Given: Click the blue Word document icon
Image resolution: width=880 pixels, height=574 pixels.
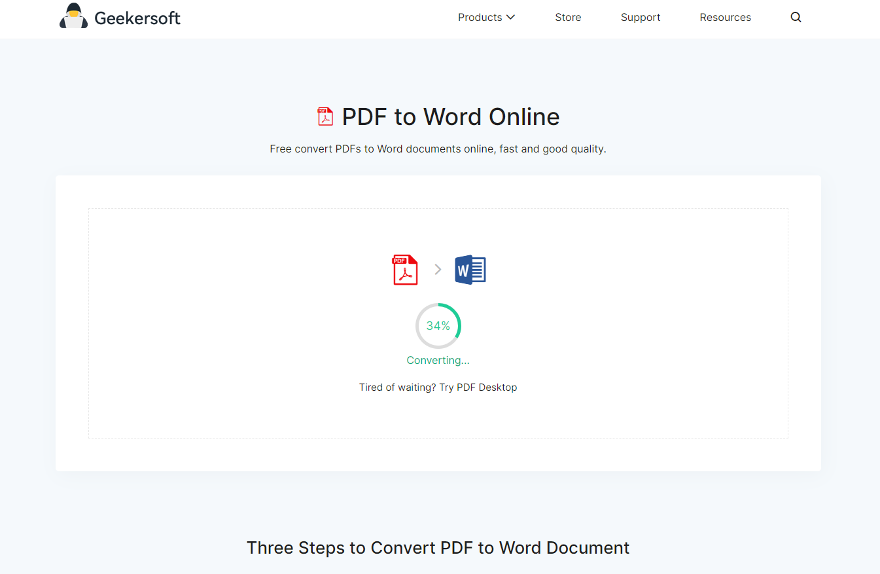Looking at the screenshot, I should [470, 269].
